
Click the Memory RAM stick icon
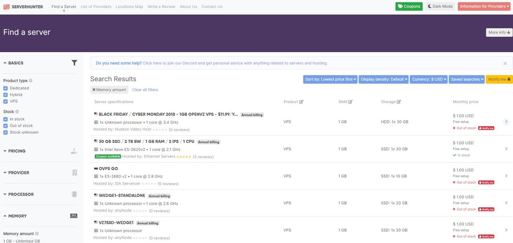[x=74, y=216]
